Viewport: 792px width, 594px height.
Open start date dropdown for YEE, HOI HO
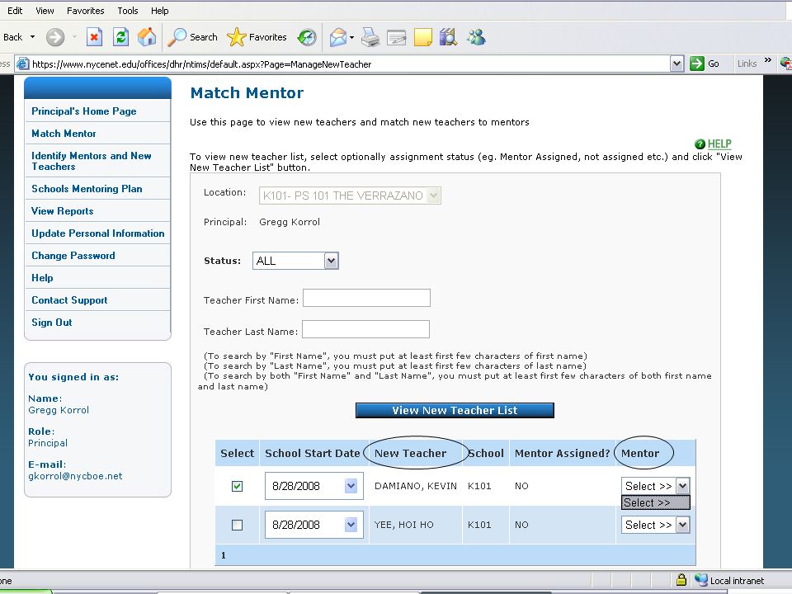coord(351,525)
